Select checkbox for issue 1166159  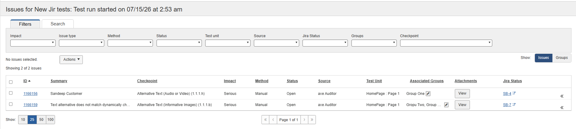(x=11, y=104)
